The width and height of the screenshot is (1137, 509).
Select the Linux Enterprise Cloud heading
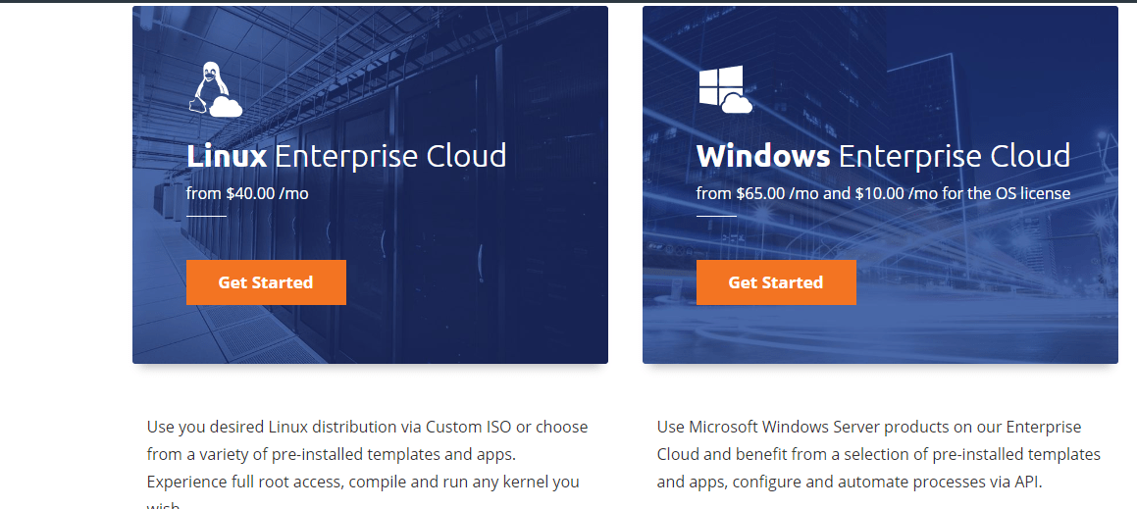(x=346, y=156)
